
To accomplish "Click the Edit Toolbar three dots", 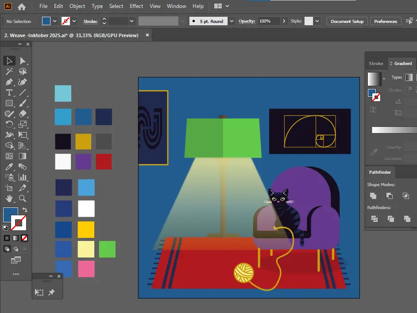I will (x=16, y=274).
